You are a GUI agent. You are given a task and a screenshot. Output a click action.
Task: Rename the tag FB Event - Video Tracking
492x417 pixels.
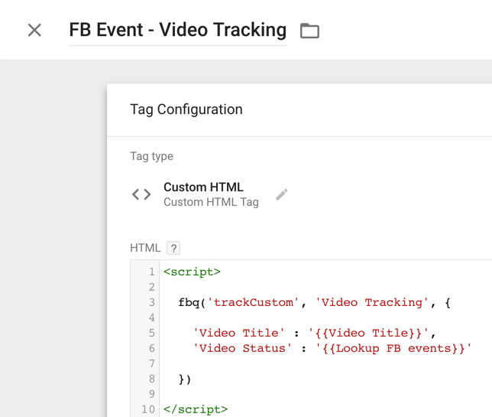177,30
